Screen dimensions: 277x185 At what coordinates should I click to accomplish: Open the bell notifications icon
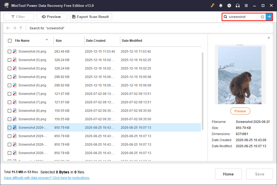[221, 6]
